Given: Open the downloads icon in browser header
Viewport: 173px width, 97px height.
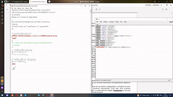Looking at the screenshot, I should coord(171,5).
